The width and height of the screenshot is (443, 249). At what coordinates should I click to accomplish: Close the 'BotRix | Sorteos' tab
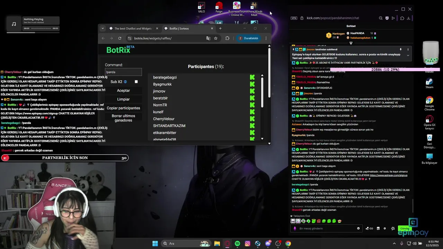212,28
